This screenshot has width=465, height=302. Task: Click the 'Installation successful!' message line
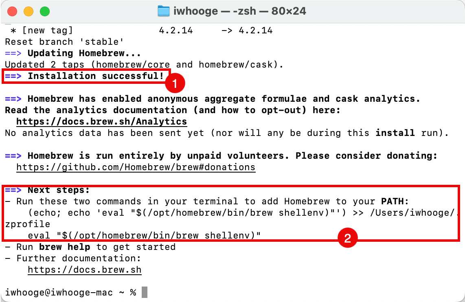coord(85,76)
